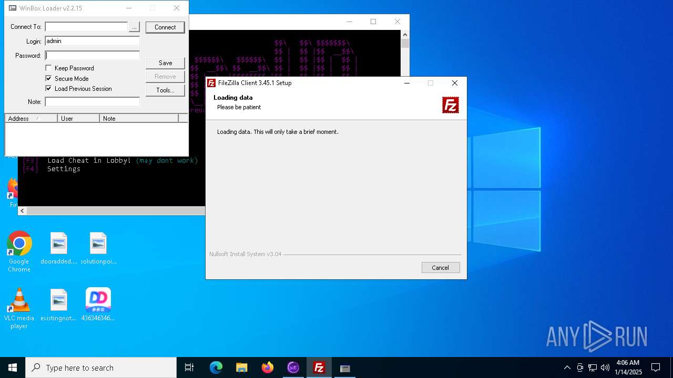The width and height of the screenshot is (673, 378).
Task: Select the dooradded image file on desktop
Action: tap(59, 249)
